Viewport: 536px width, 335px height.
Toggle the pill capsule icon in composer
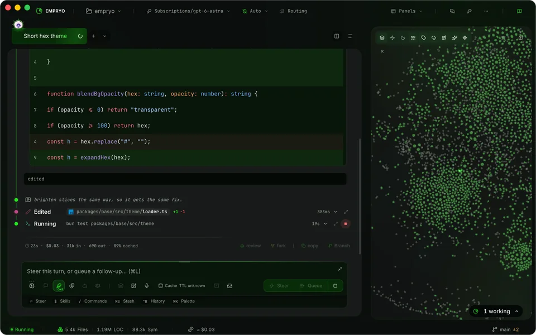click(72, 286)
